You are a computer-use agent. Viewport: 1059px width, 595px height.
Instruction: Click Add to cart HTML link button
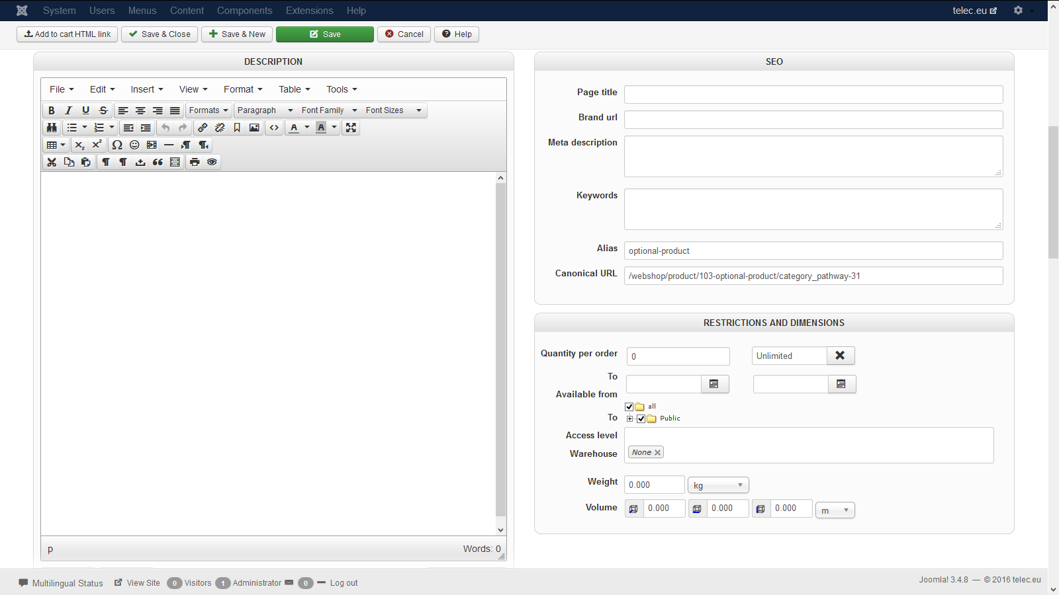click(x=67, y=34)
